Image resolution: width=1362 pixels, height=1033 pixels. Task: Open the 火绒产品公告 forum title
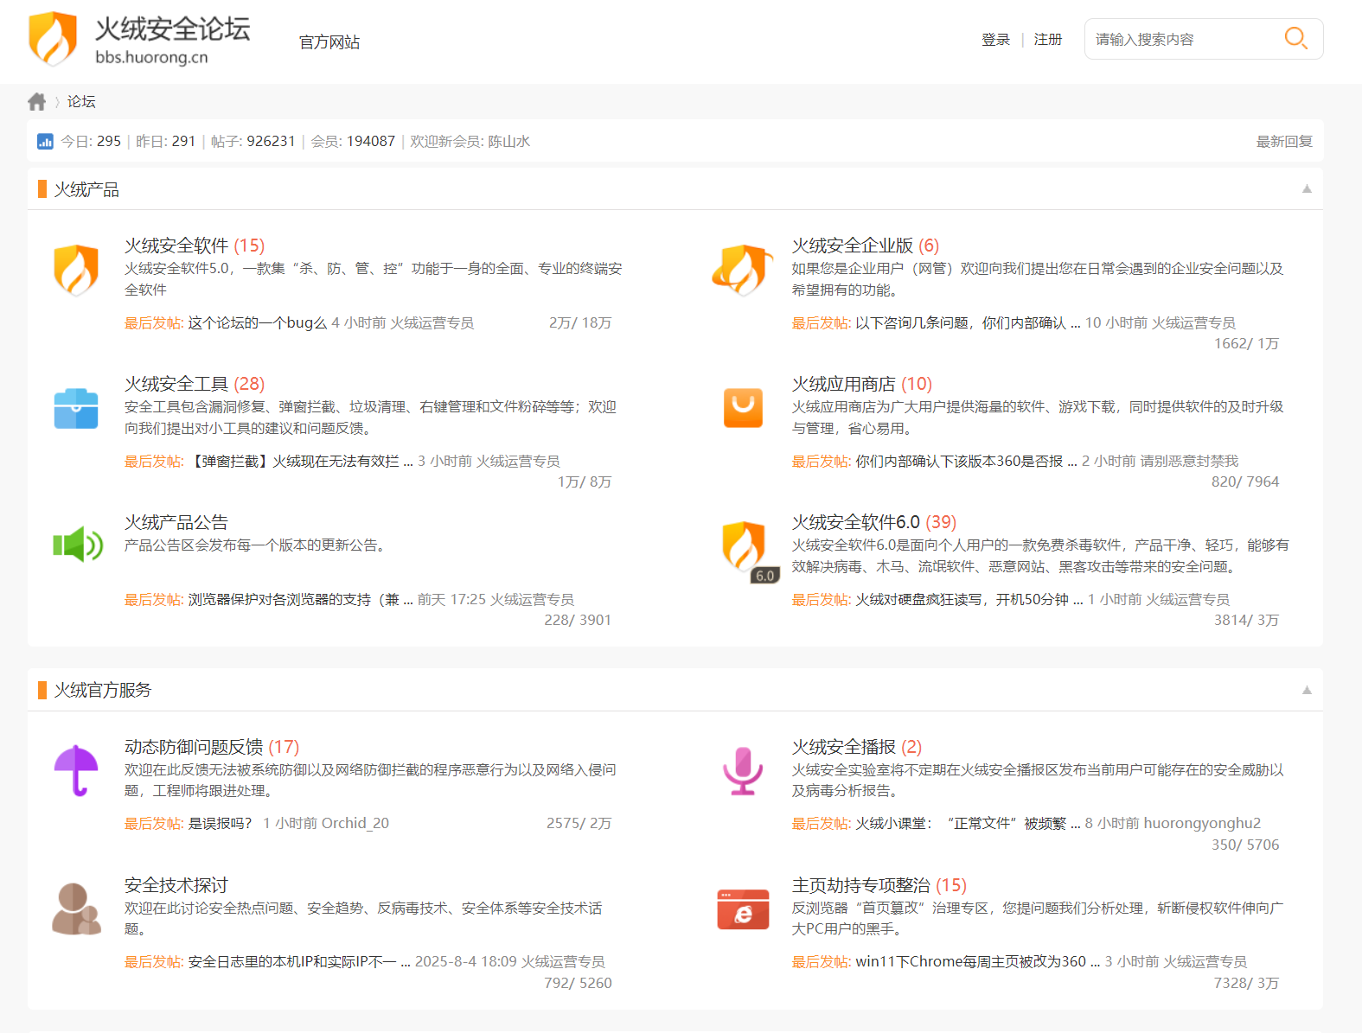[x=176, y=522]
